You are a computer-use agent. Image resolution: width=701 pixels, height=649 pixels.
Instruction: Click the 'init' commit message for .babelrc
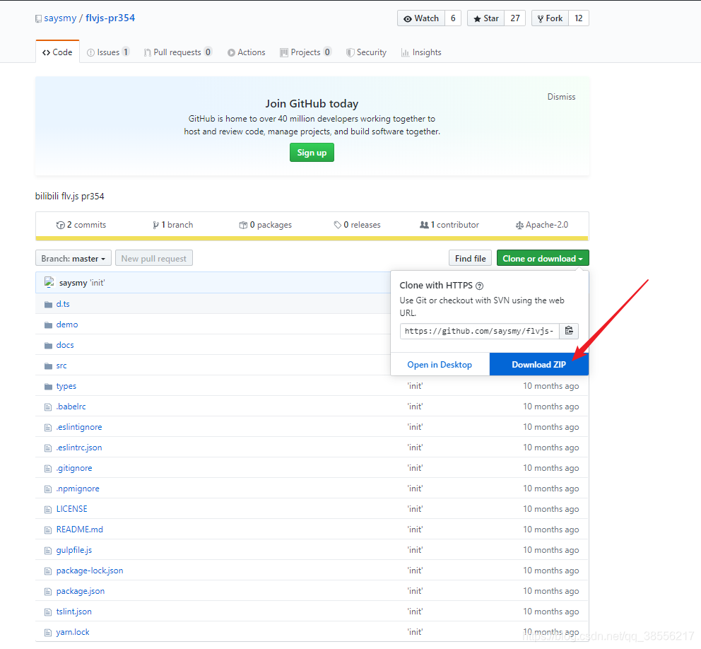click(x=415, y=406)
